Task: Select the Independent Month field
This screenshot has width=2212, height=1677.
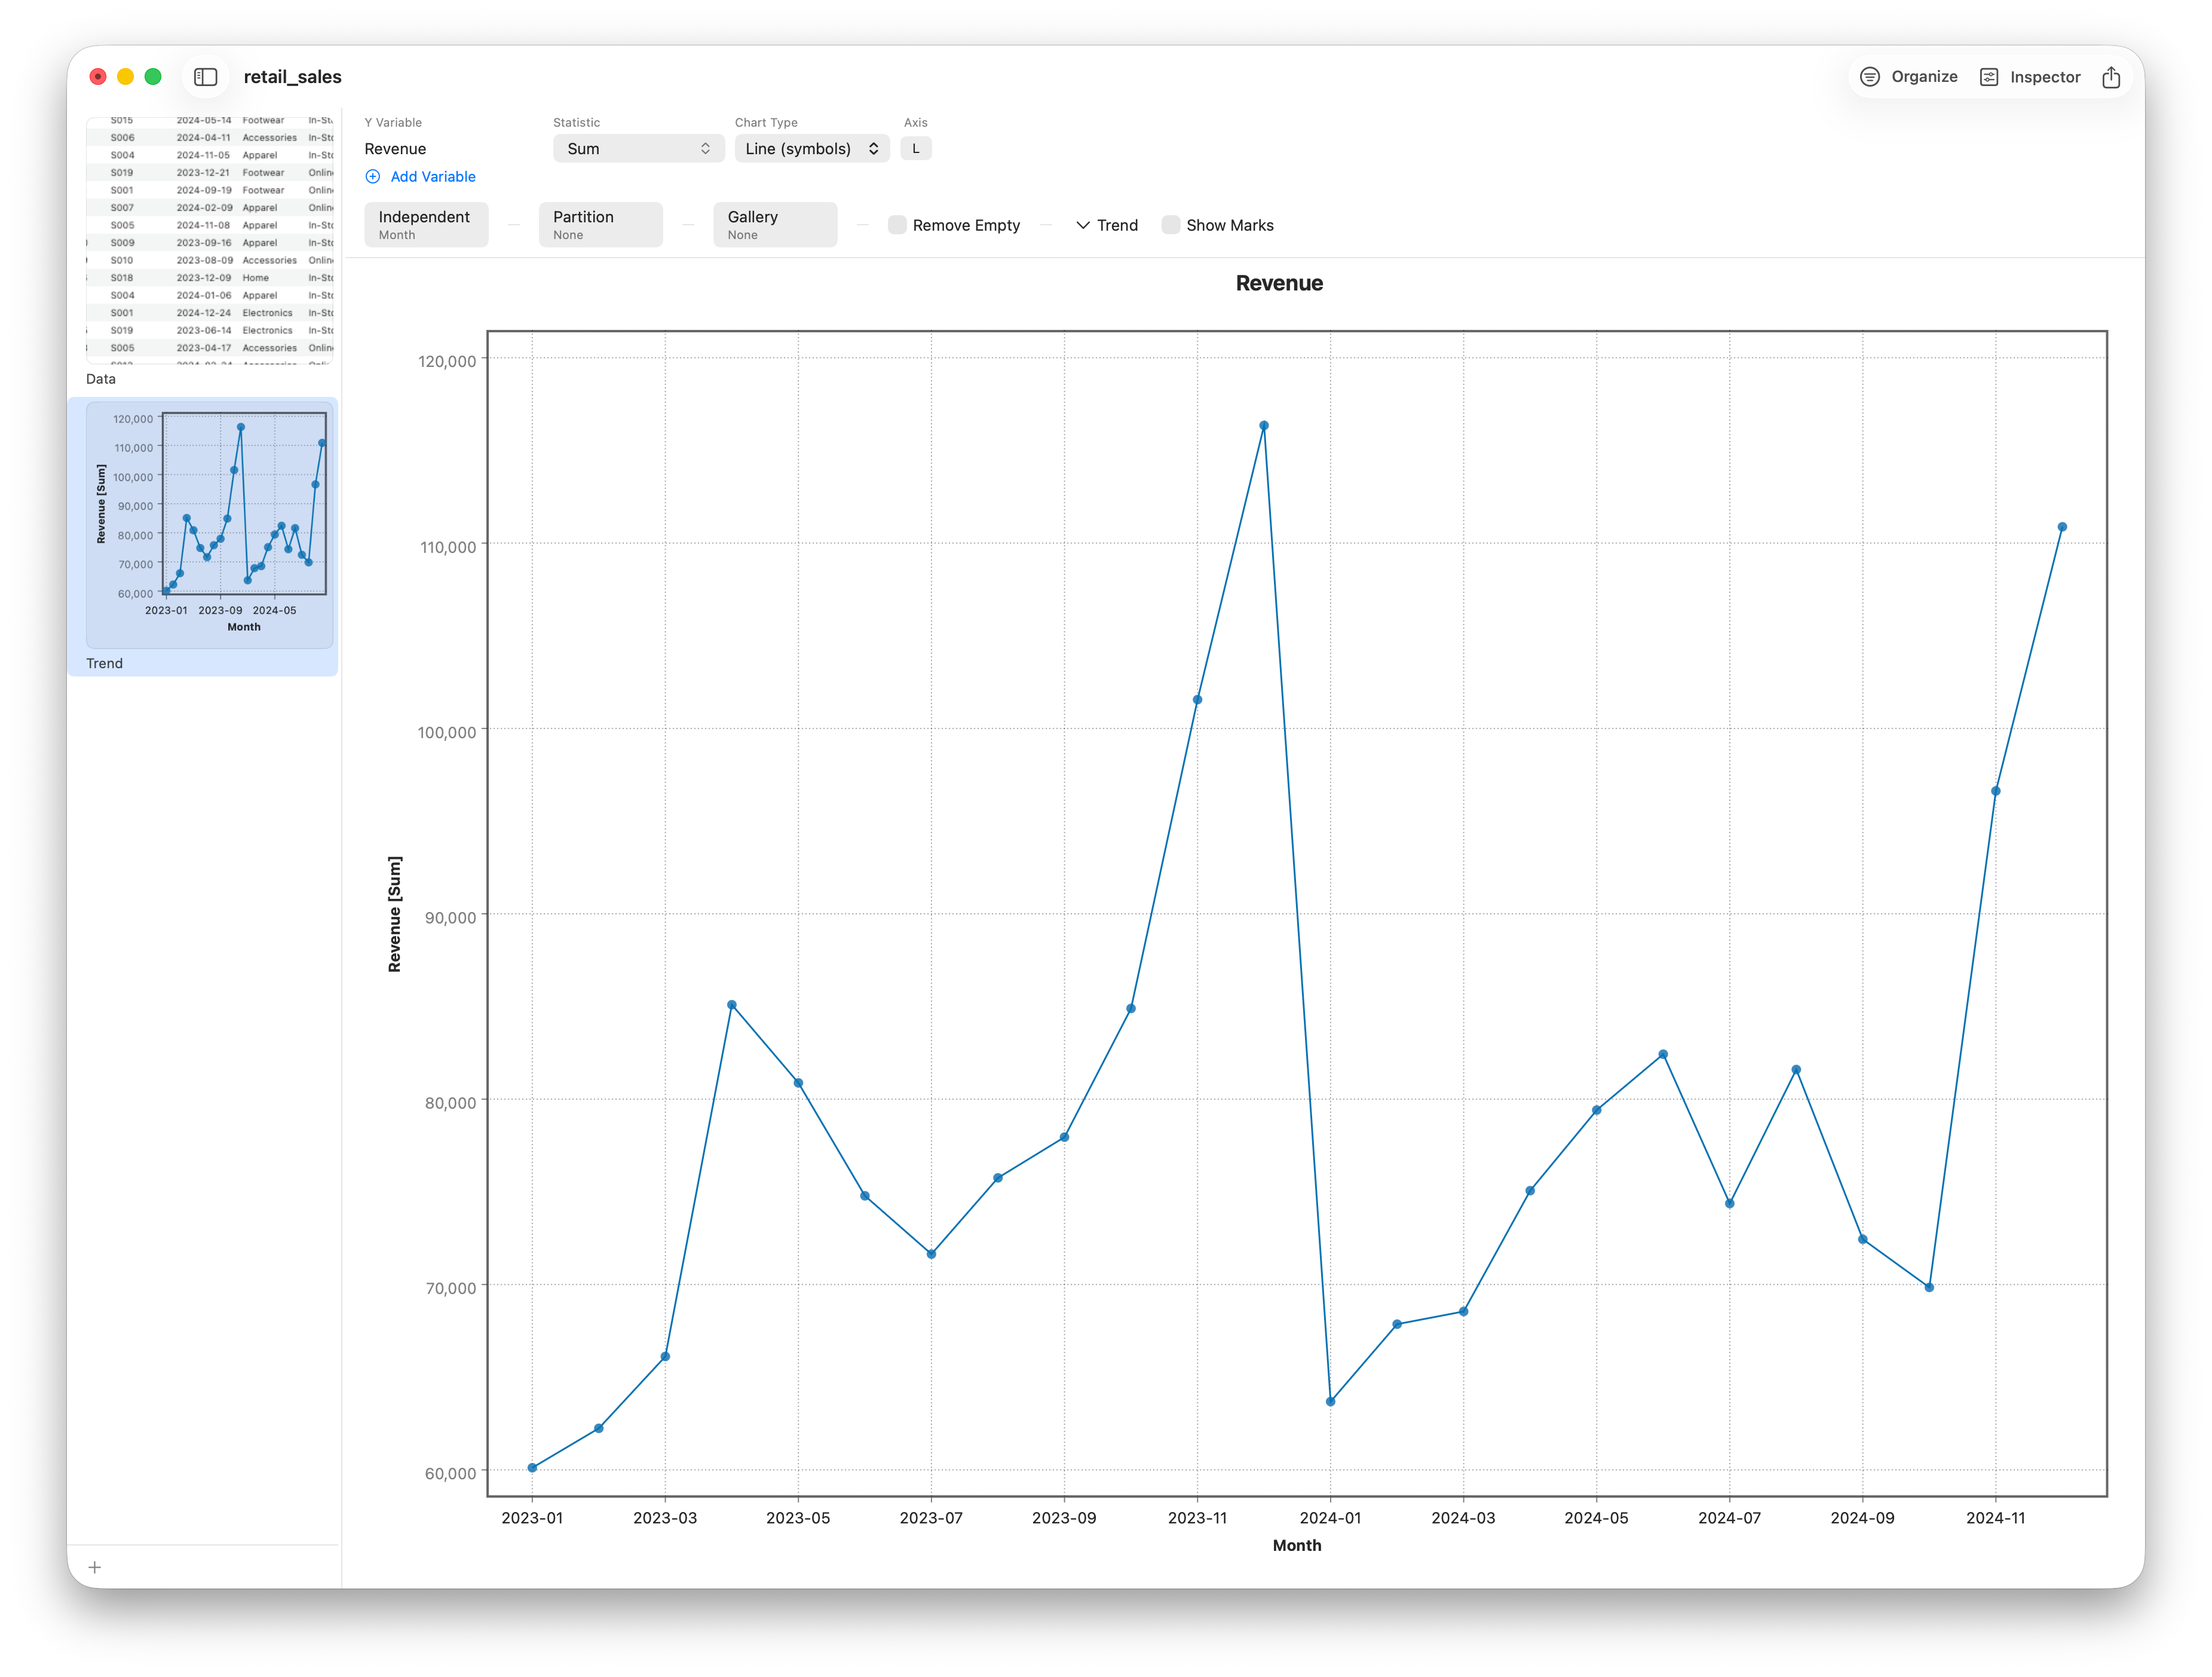Action: point(426,225)
